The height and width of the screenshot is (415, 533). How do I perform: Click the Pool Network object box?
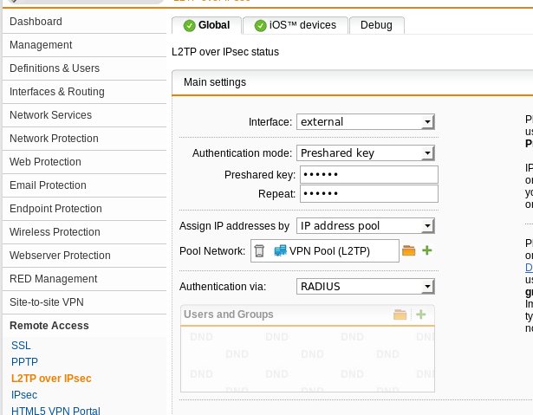(x=325, y=251)
